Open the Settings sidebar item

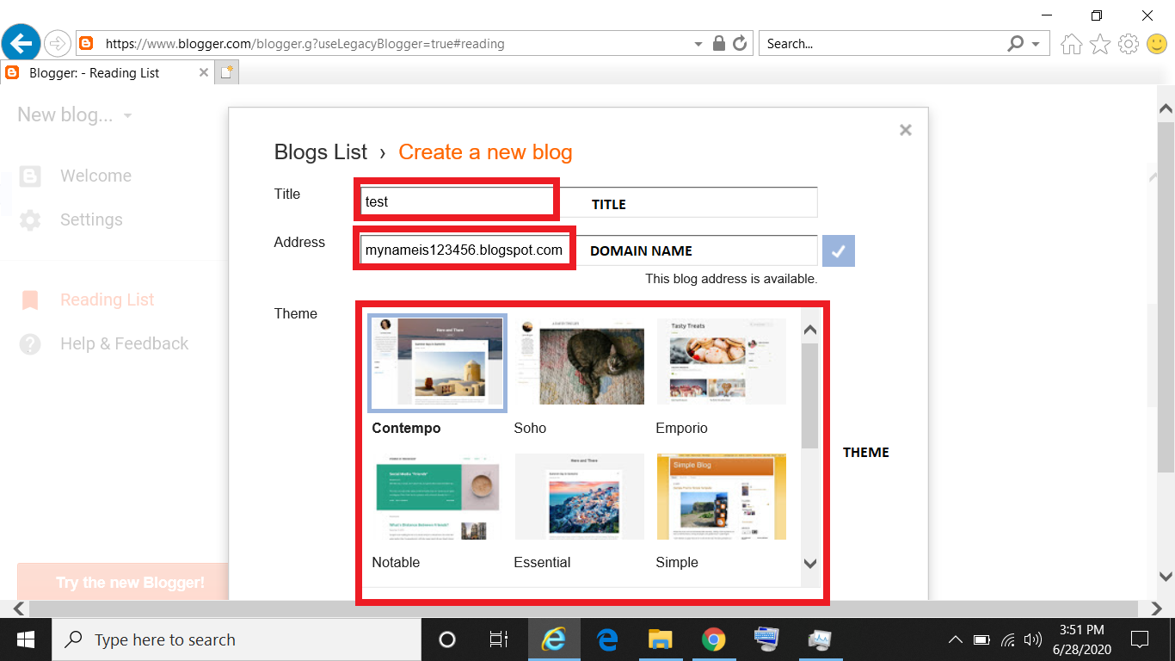click(x=91, y=219)
